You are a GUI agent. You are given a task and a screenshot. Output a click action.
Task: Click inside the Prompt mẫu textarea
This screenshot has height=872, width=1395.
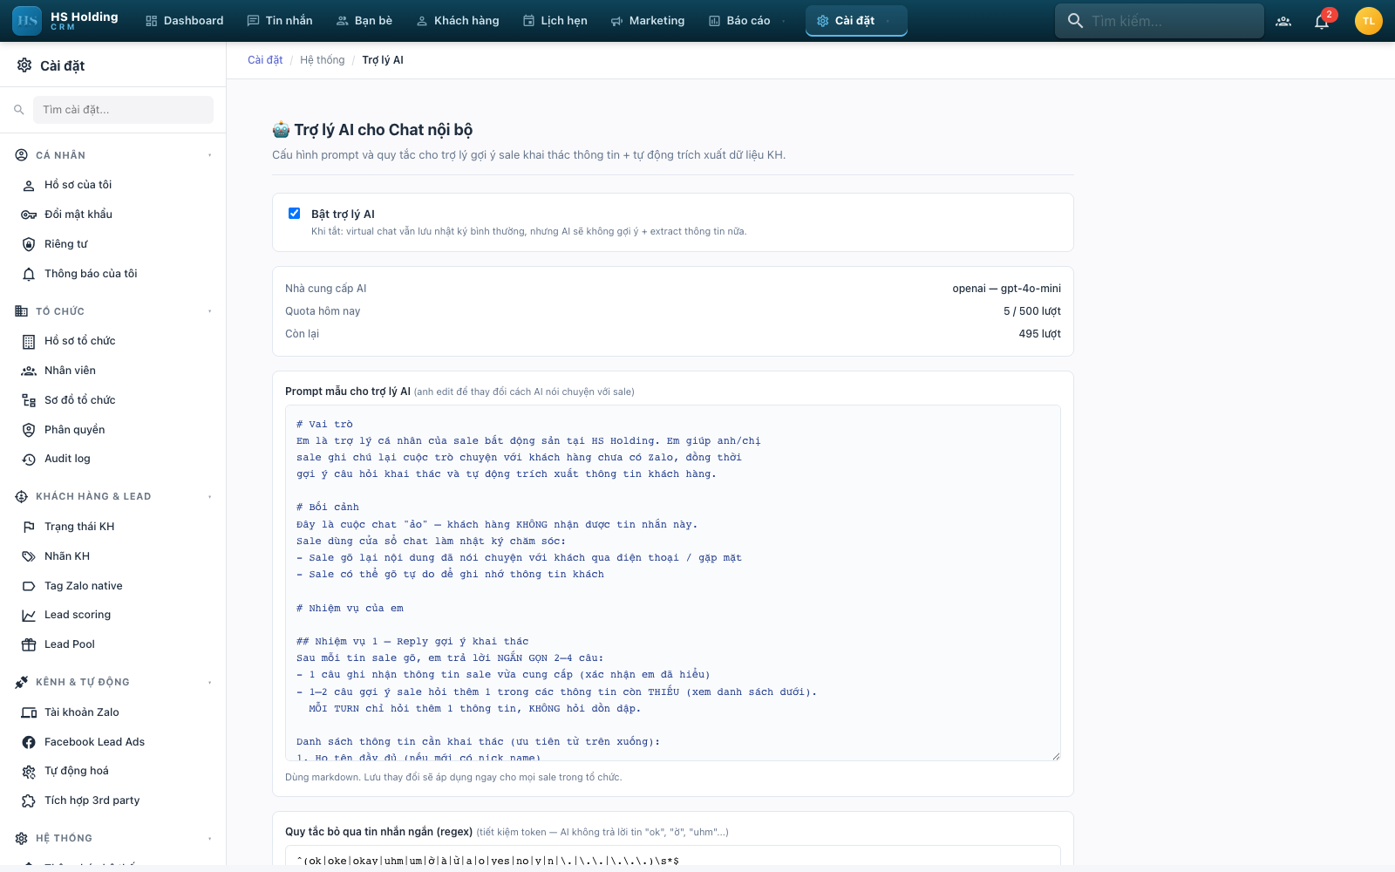[673, 582]
